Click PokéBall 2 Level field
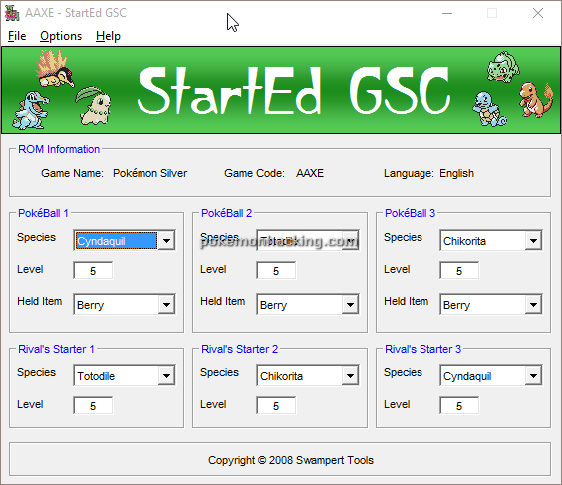The width and height of the screenshot is (562, 485). click(276, 271)
